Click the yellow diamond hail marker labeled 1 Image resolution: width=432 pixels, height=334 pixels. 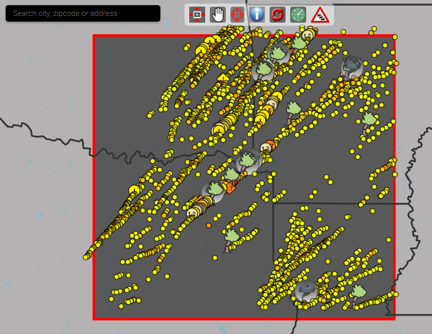click(x=223, y=78)
